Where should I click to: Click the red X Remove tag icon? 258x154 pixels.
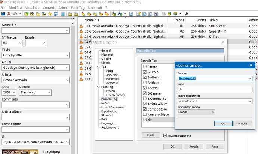pyautogui.click(x=9, y=14)
